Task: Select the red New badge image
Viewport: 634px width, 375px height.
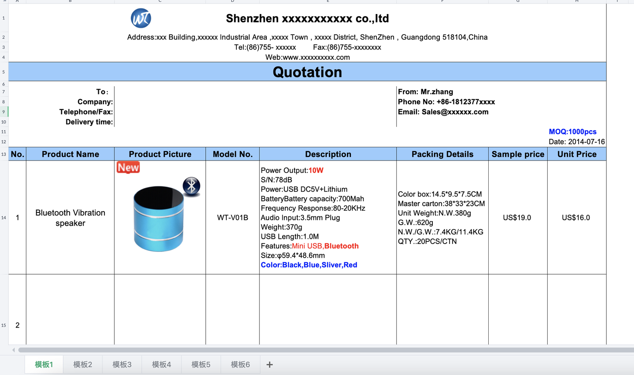Action: [x=128, y=167]
